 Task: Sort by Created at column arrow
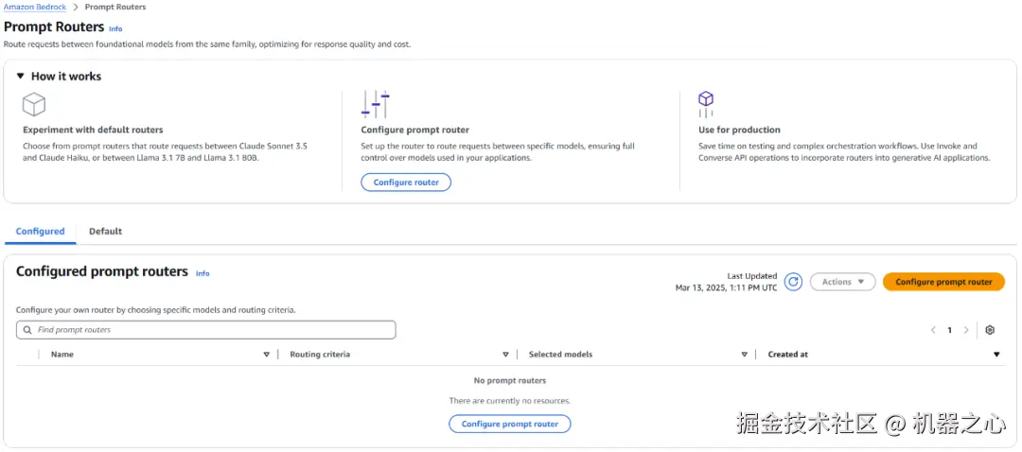click(996, 355)
